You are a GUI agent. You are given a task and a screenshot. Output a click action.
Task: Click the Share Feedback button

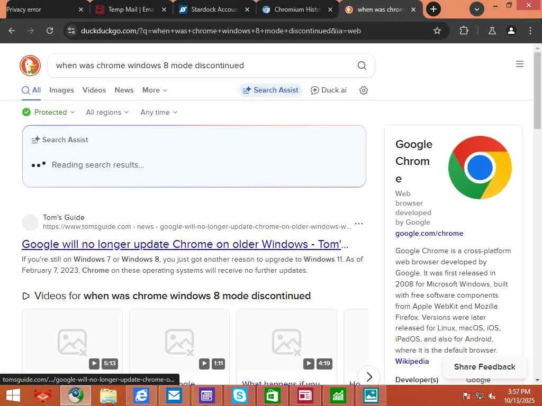[484, 367]
